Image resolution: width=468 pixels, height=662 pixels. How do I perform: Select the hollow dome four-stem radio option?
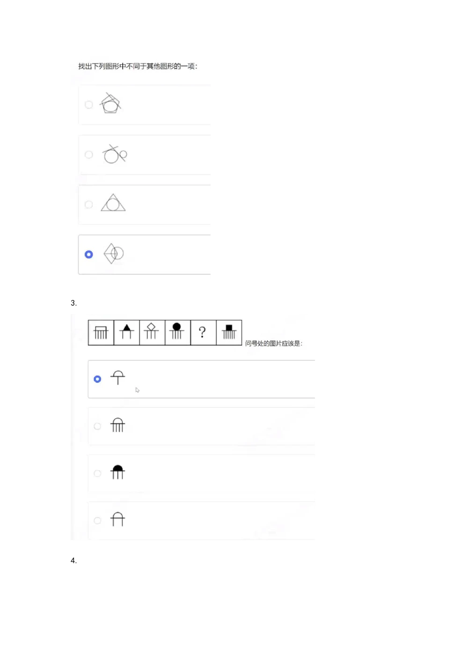(x=97, y=426)
